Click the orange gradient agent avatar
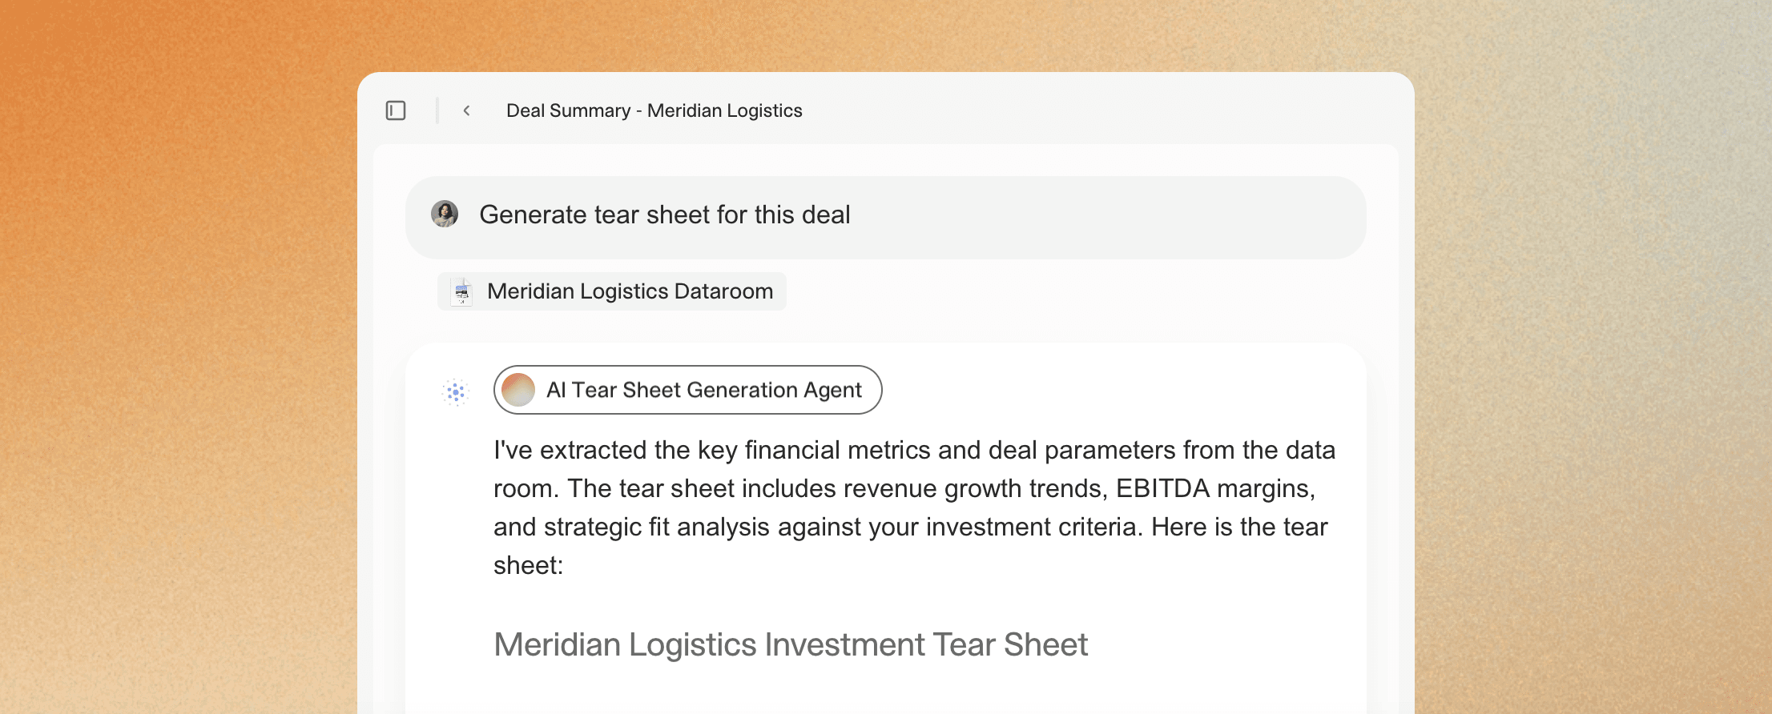The height and width of the screenshot is (714, 1772). point(519,390)
